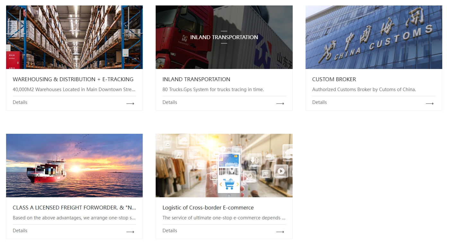Viewport: 449px width, 247px height.
Task: Click arrow icon in Inland Transportation card
Action: [280, 104]
